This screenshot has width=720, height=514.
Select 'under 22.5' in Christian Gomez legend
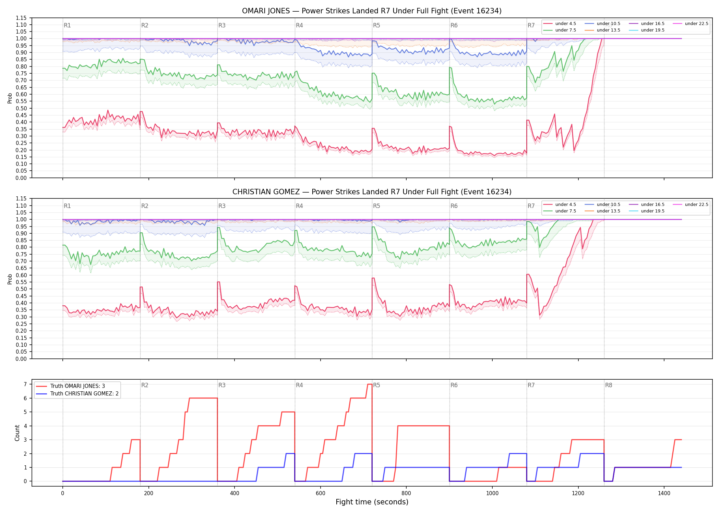[691, 205]
